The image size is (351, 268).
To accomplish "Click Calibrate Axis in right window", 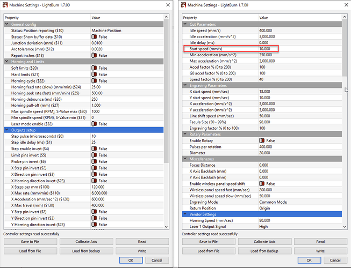I will [264, 242].
